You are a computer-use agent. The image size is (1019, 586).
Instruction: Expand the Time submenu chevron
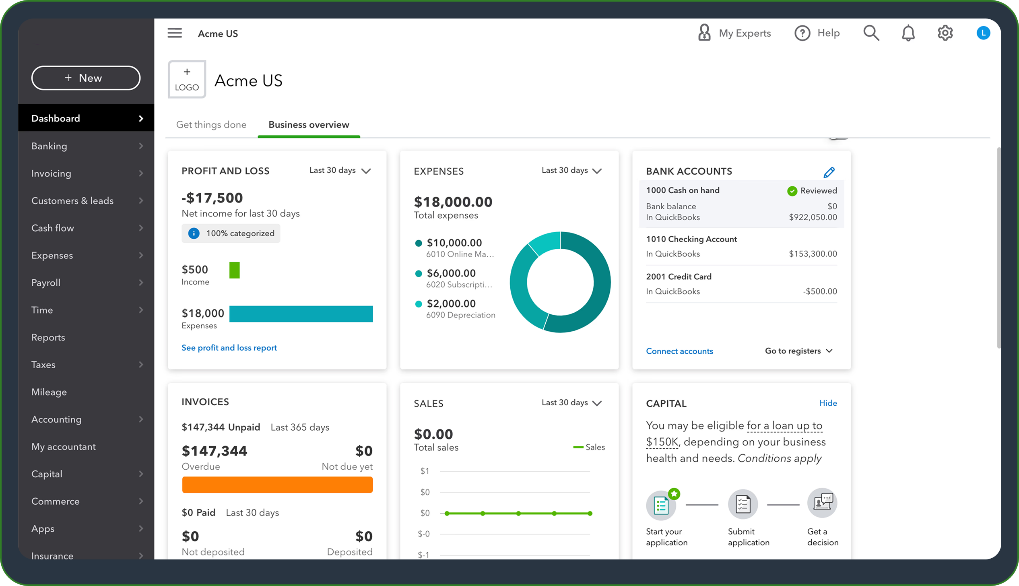pos(141,310)
